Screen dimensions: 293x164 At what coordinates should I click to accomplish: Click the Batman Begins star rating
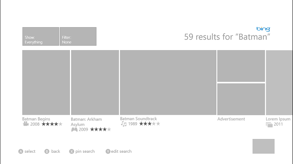point(52,124)
